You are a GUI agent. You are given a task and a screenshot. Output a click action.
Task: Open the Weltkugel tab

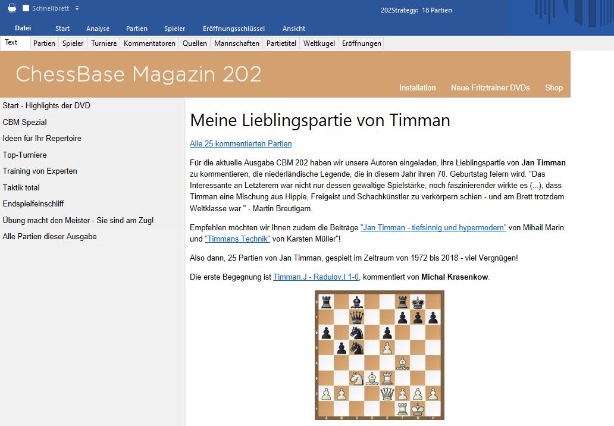click(x=319, y=43)
